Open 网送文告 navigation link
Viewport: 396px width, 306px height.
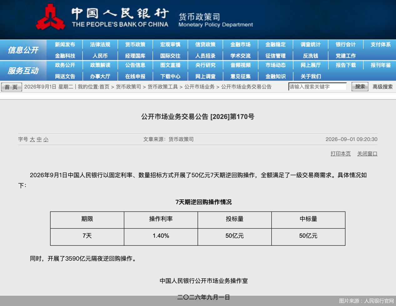(65, 76)
